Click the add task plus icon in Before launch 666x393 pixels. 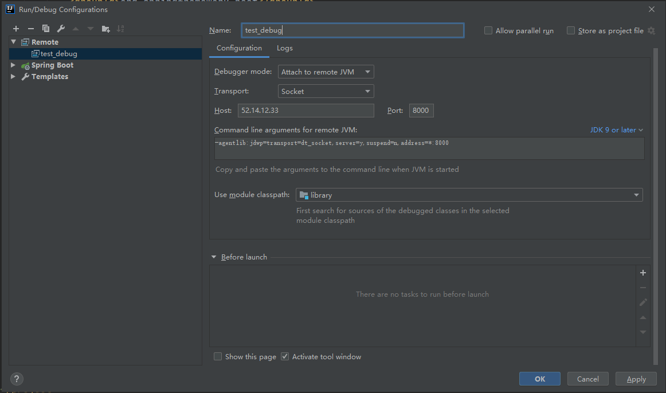click(643, 273)
